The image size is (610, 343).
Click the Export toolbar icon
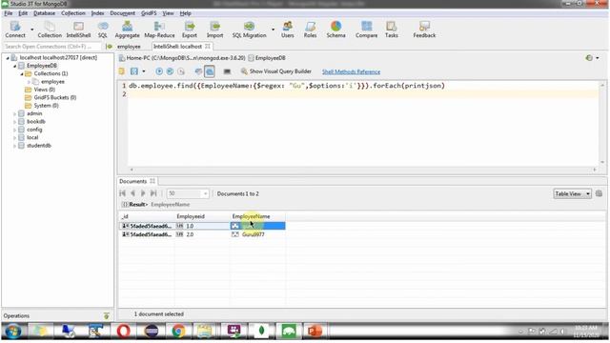pos(190,30)
